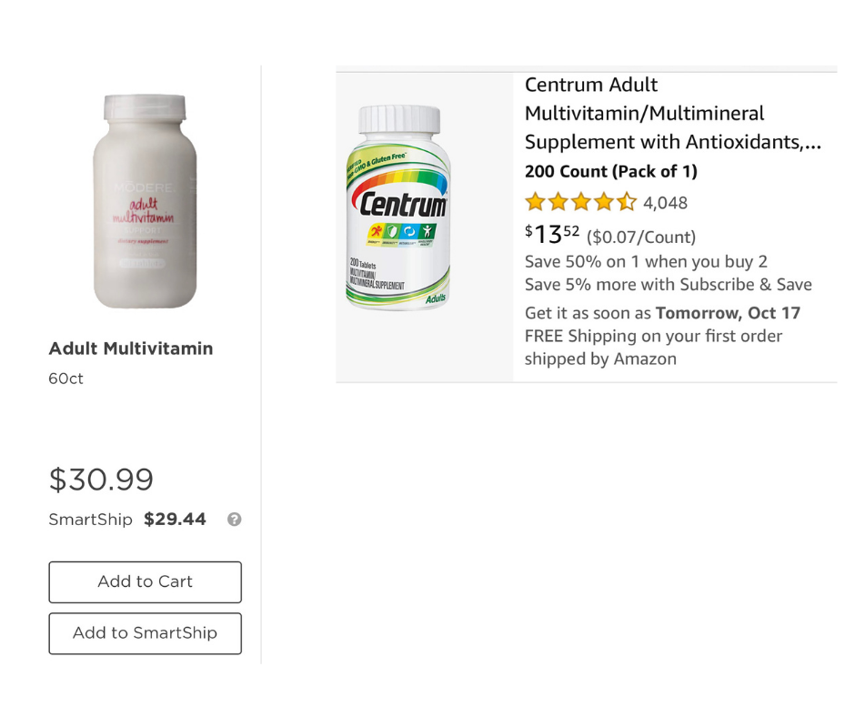Click the $13.52 price

(x=552, y=235)
